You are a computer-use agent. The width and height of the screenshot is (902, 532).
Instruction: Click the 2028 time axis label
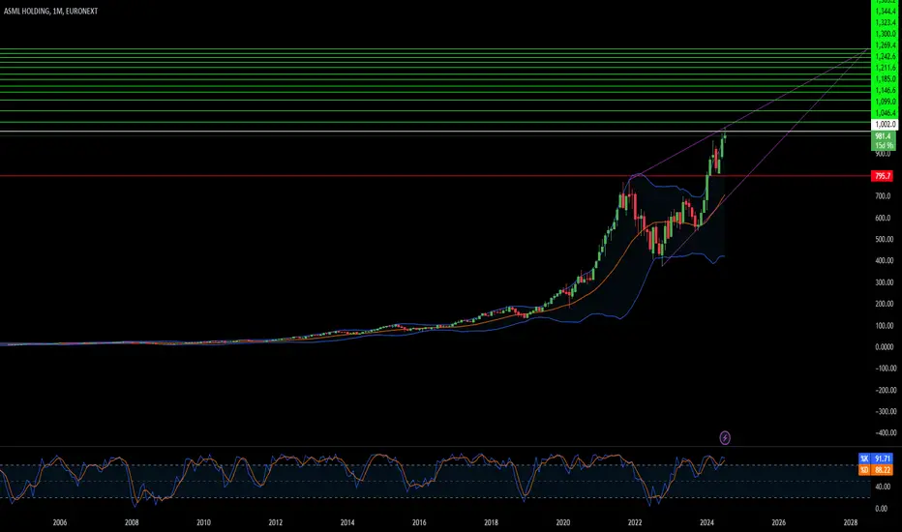pos(851,522)
